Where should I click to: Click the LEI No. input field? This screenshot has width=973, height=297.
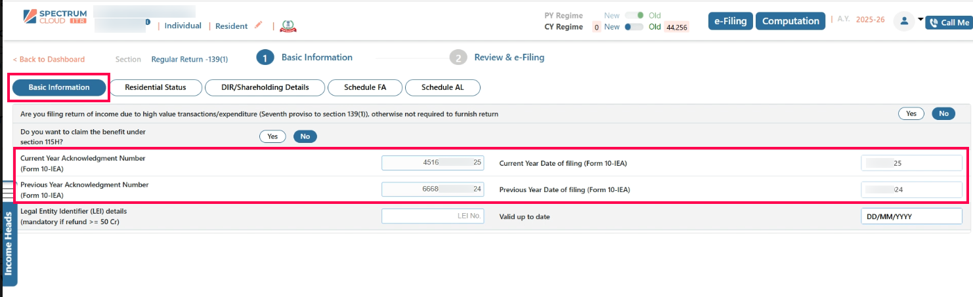coord(432,216)
